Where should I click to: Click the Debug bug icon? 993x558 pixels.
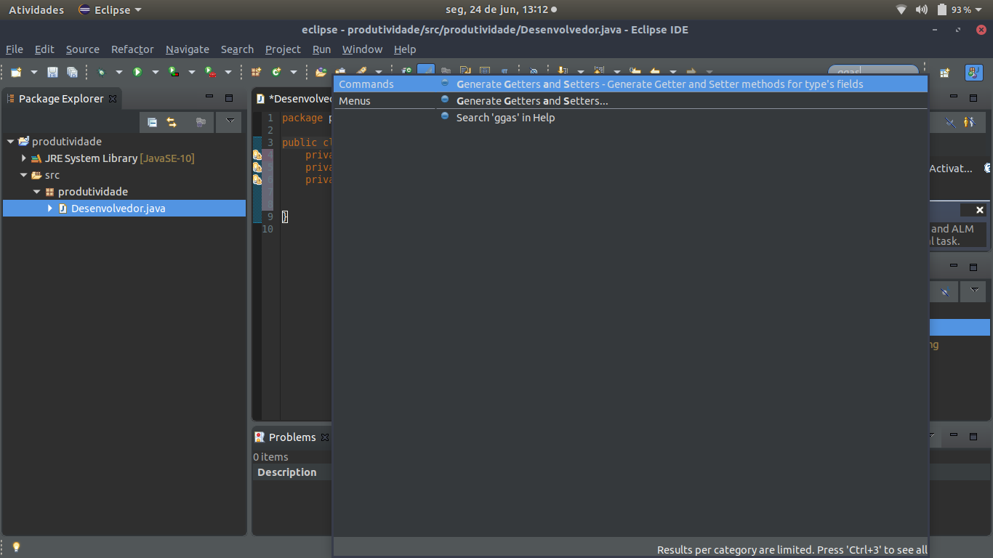(101, 72)
